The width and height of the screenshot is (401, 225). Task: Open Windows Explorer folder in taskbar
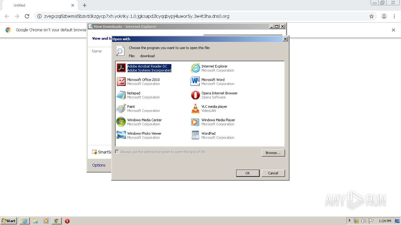[35, 221]
